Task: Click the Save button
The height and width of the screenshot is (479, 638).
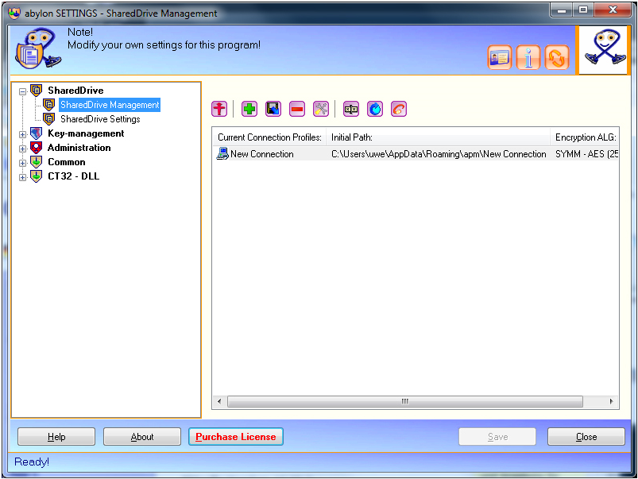Action: [x=497, y=437]
